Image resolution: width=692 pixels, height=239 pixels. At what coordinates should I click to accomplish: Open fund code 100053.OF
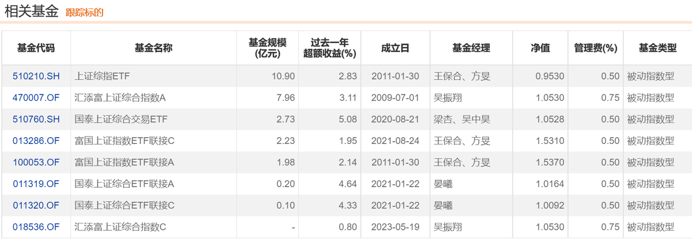click(36, 162)
